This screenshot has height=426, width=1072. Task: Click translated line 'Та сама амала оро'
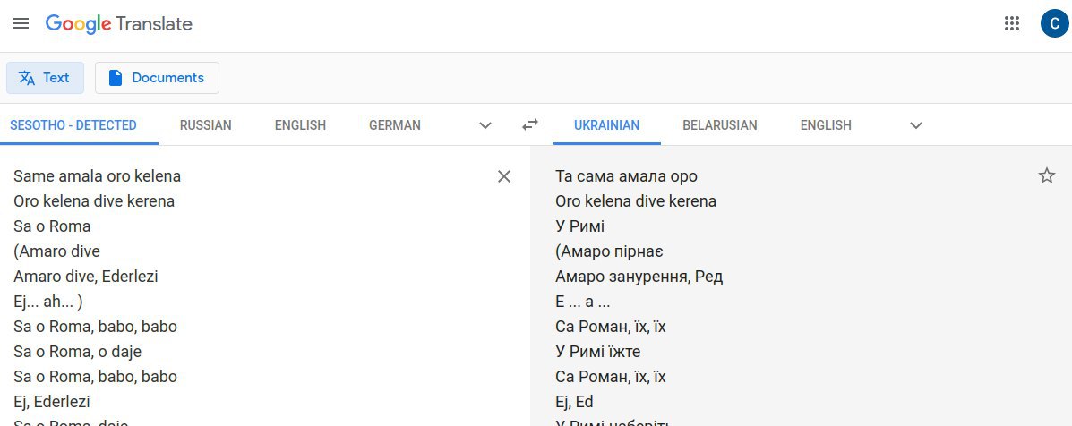pyautogui.click(x=626, y=176)
